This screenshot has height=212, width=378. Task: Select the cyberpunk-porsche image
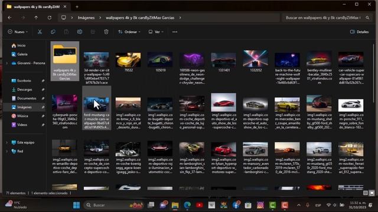point(65,111)
